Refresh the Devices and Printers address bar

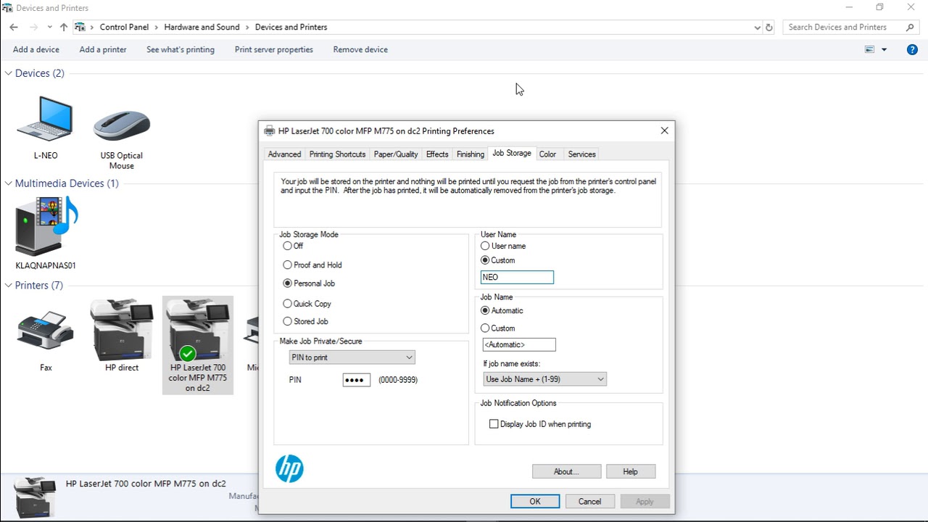769,27
